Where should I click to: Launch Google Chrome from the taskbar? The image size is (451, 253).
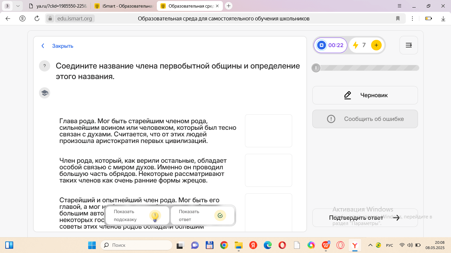pyautogui.click(x=224, y=245)
